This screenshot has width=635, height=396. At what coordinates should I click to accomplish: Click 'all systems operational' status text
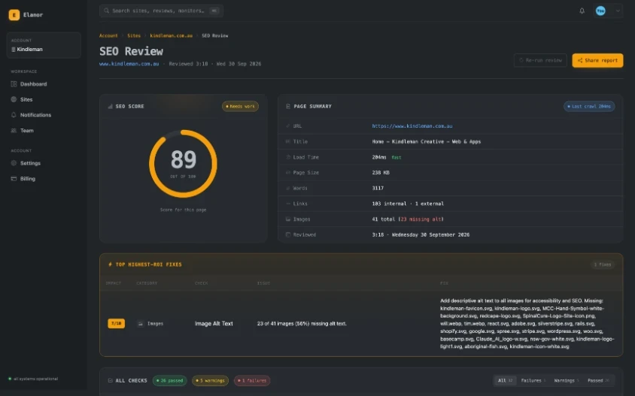tap(35, 379)
